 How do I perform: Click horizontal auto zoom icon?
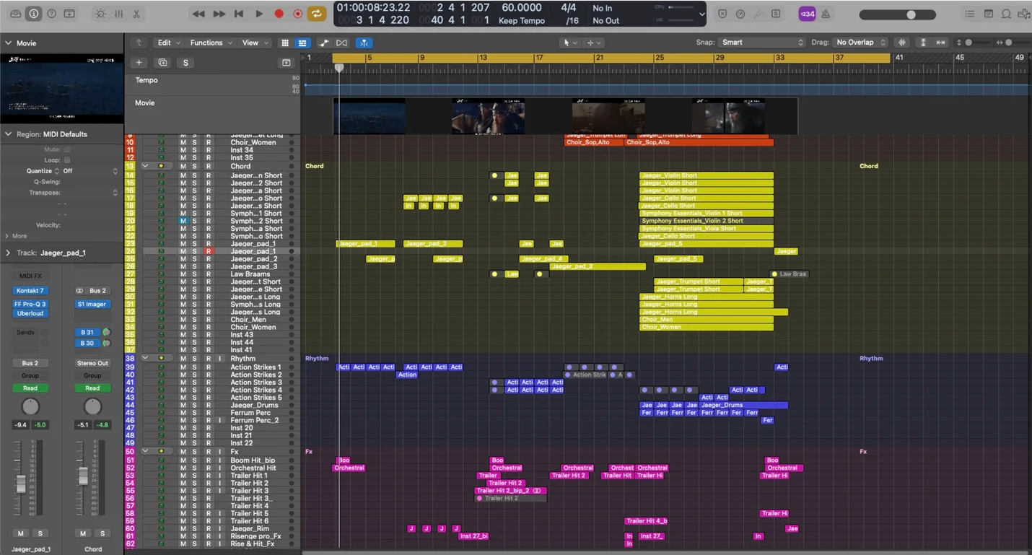point(940,43)
